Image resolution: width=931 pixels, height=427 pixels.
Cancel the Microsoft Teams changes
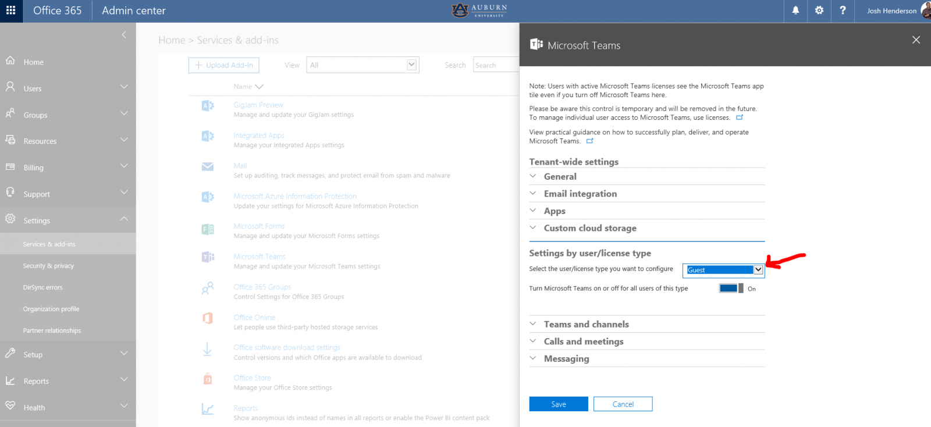tap(623, 404)
